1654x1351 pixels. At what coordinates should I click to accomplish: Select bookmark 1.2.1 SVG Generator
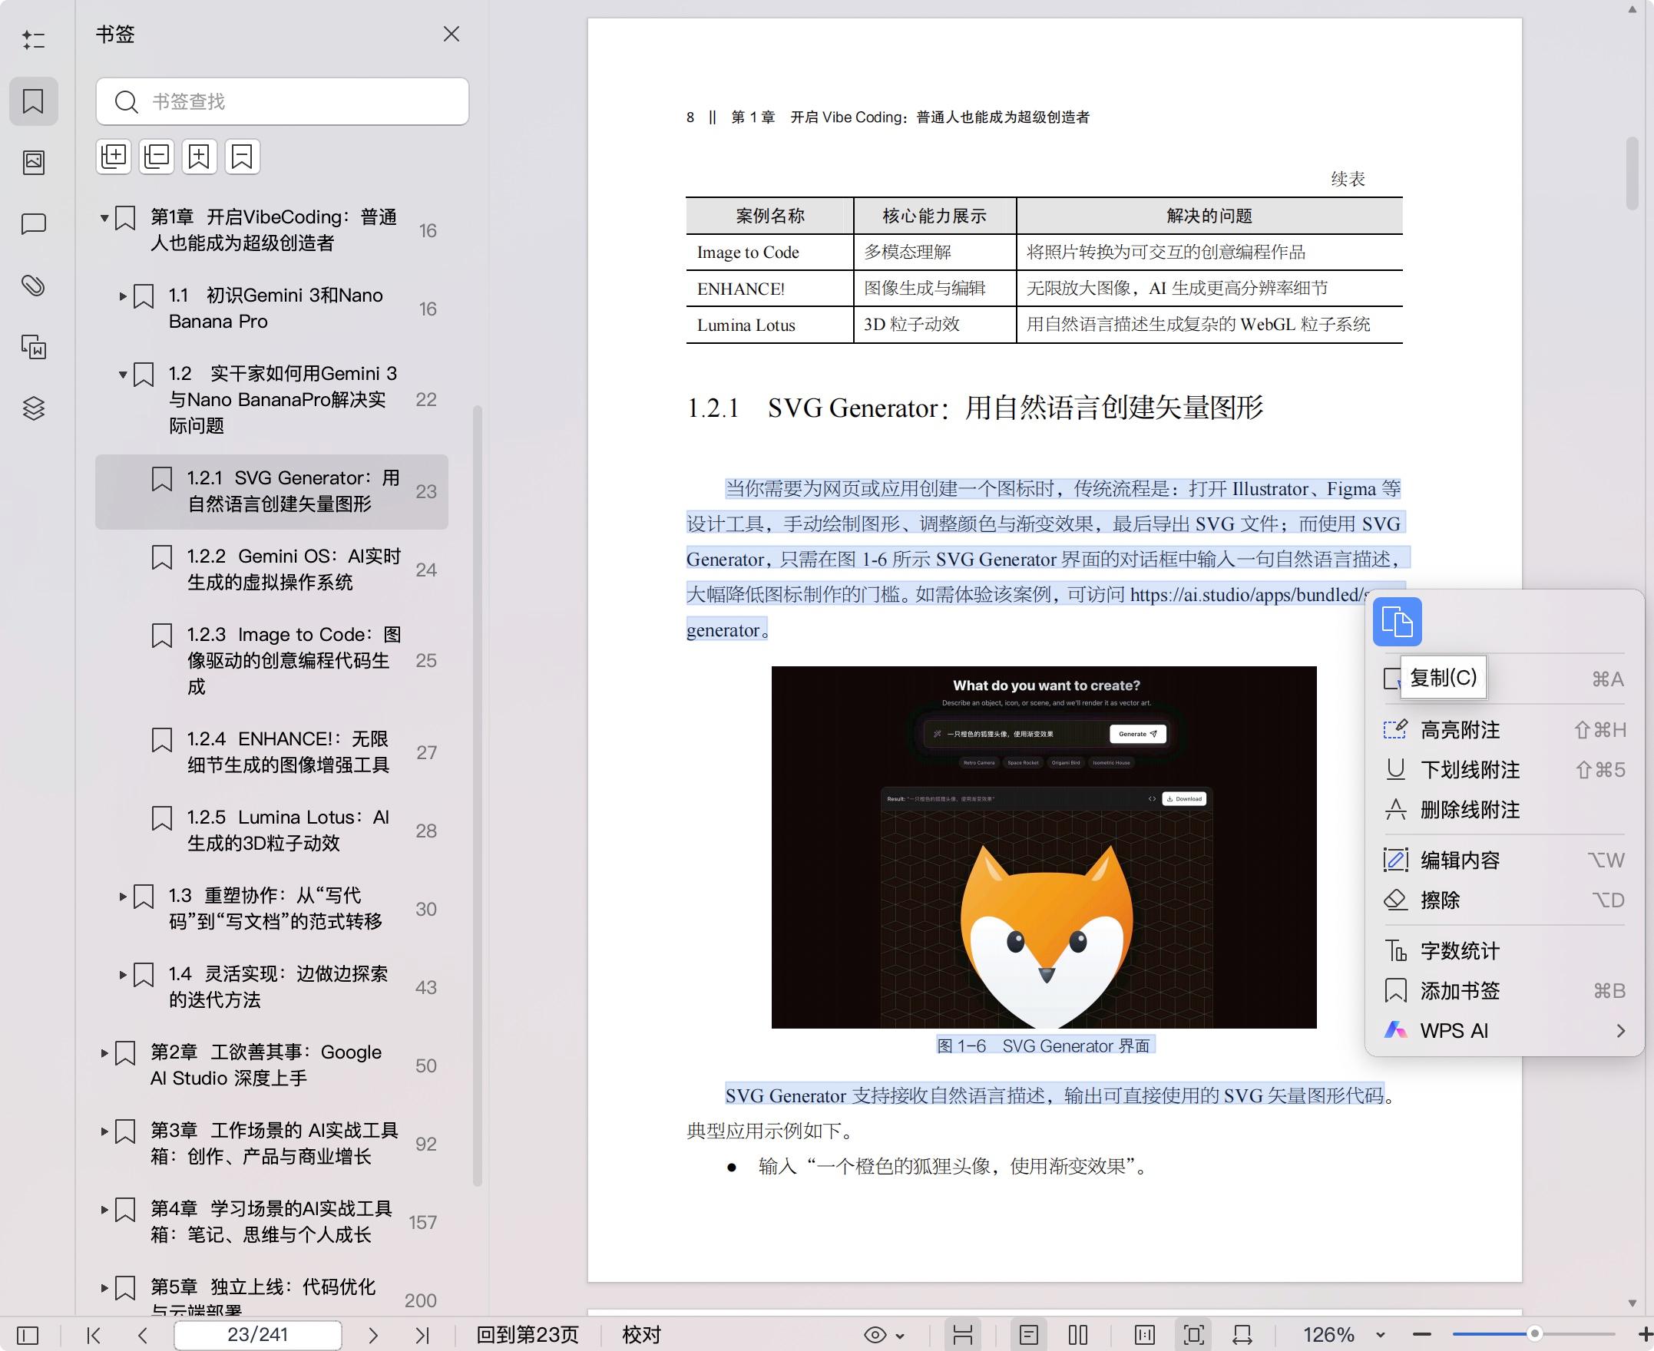click(x=272, y=492)
